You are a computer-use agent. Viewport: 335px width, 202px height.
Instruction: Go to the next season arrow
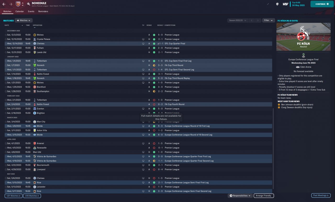(x=258, y=20)
